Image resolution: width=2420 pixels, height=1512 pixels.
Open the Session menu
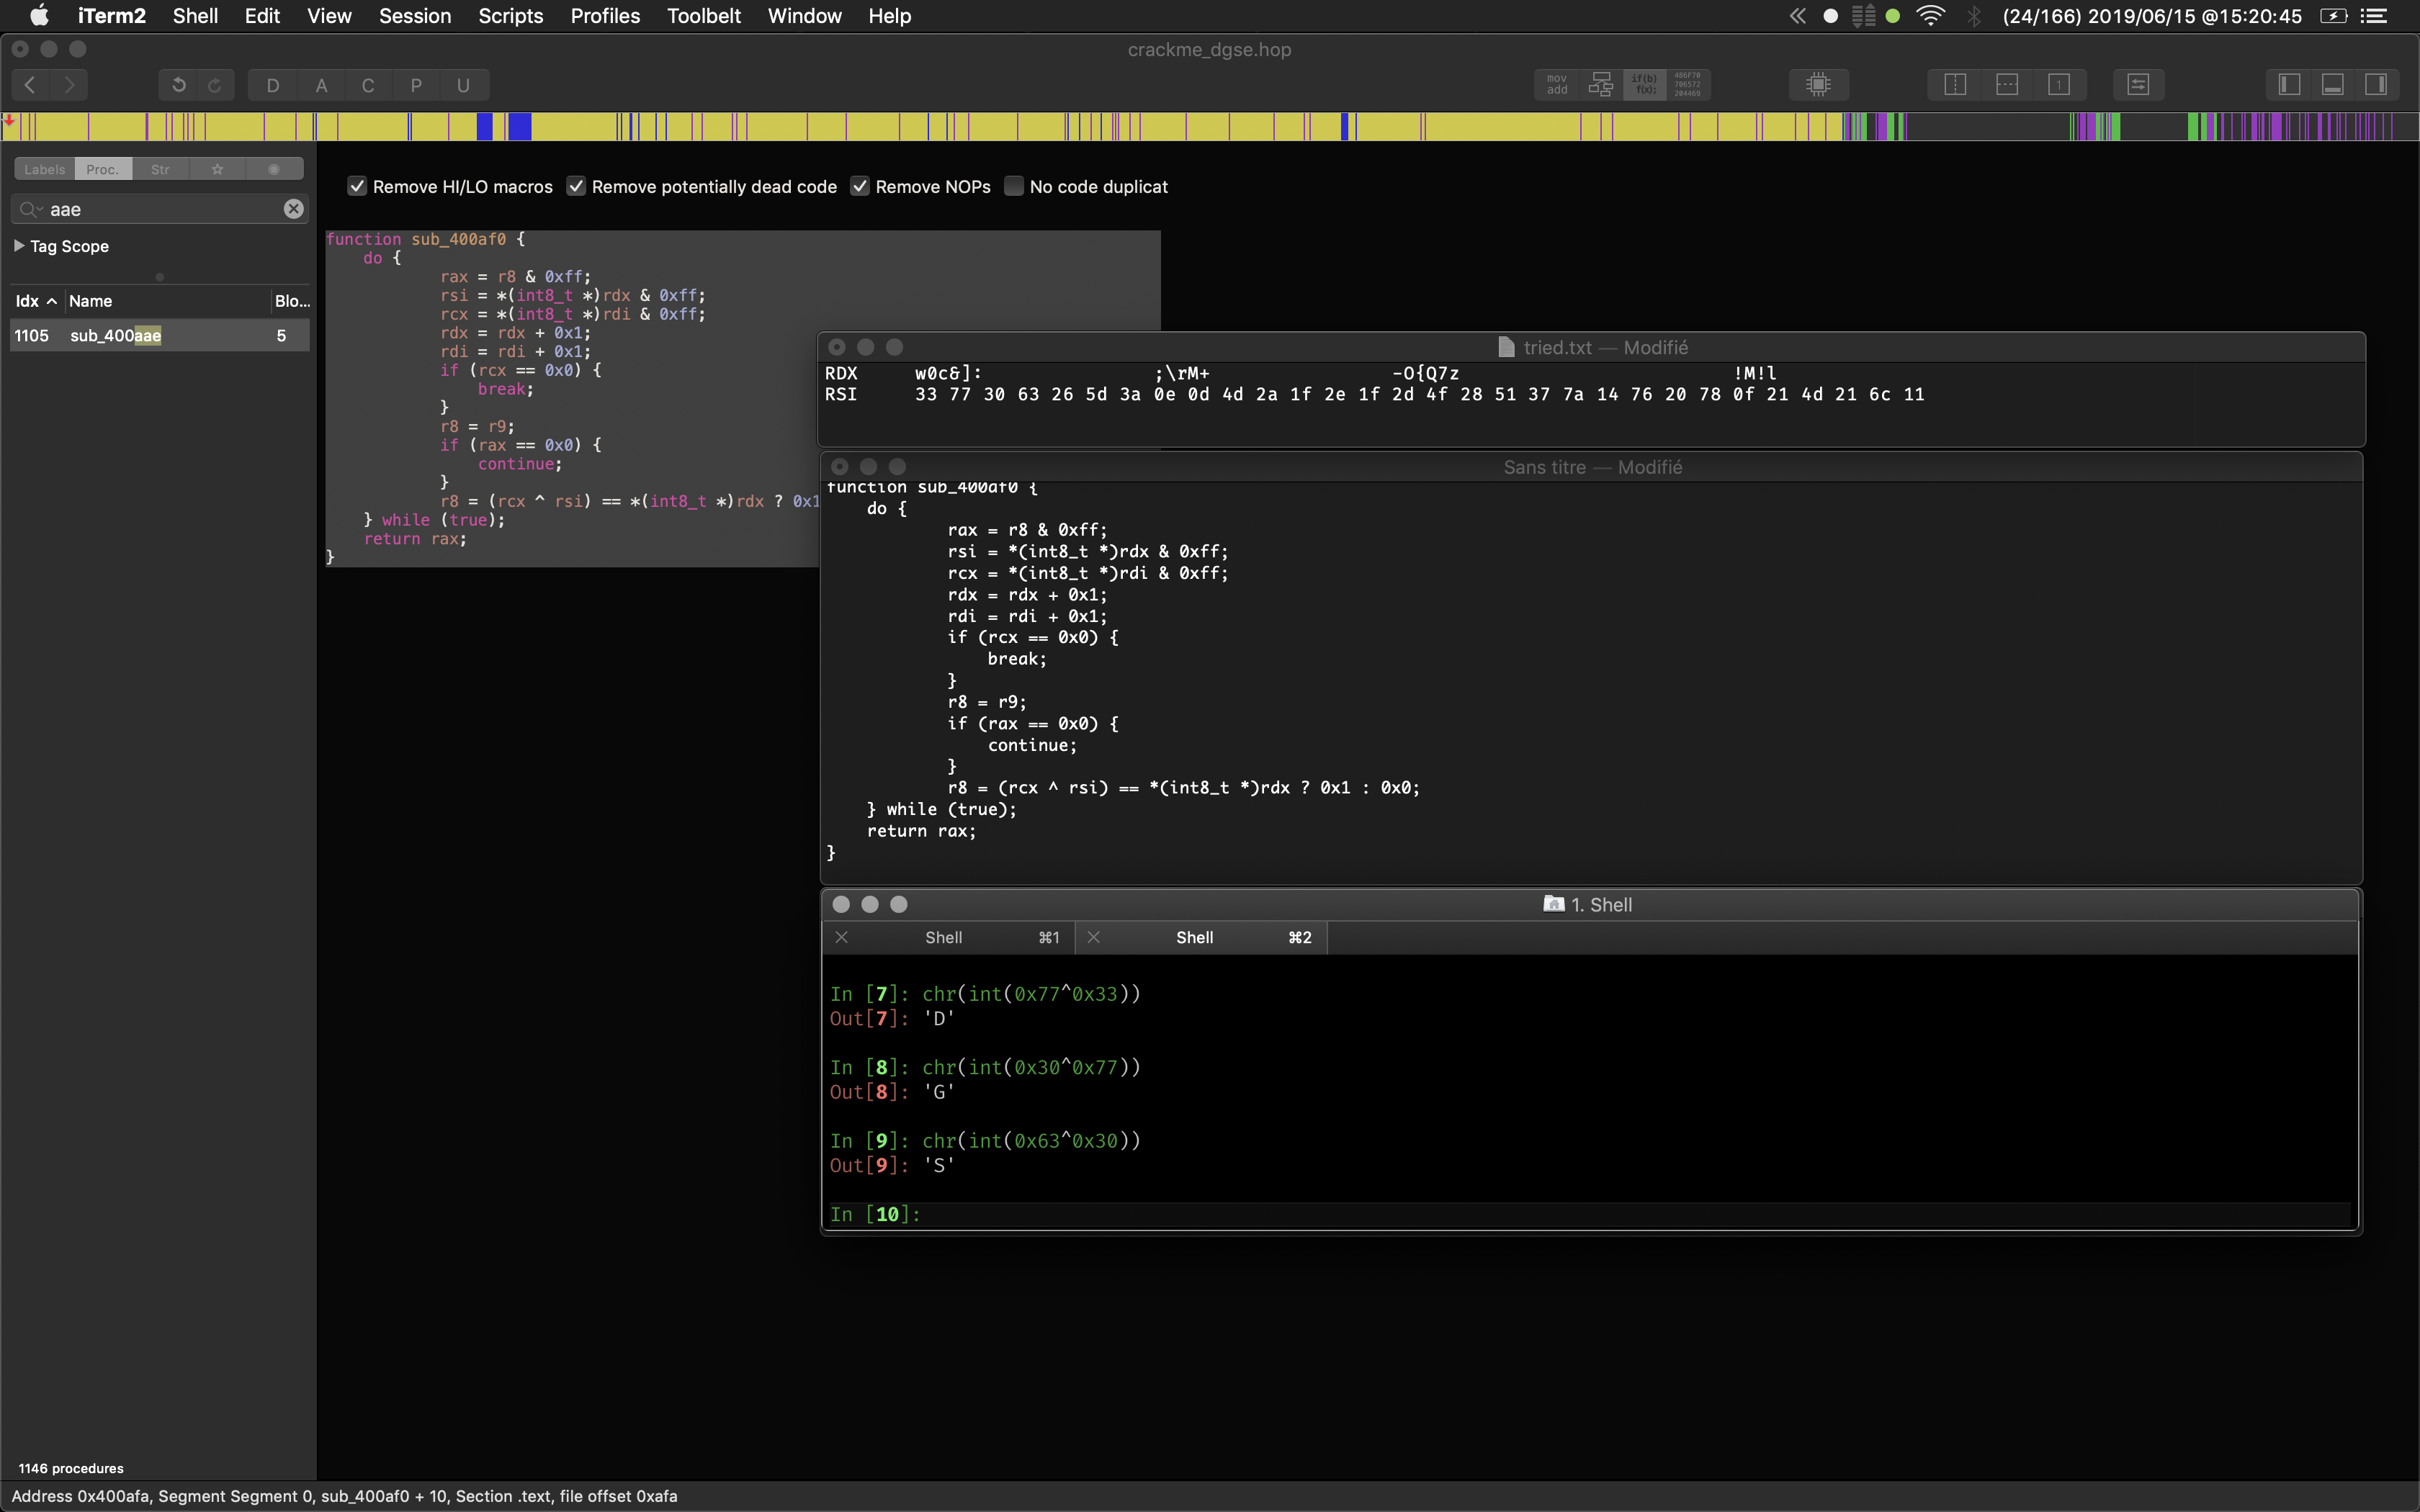point(415,16)
